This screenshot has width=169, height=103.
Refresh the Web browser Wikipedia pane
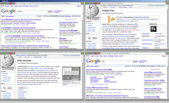coord(7,53)
